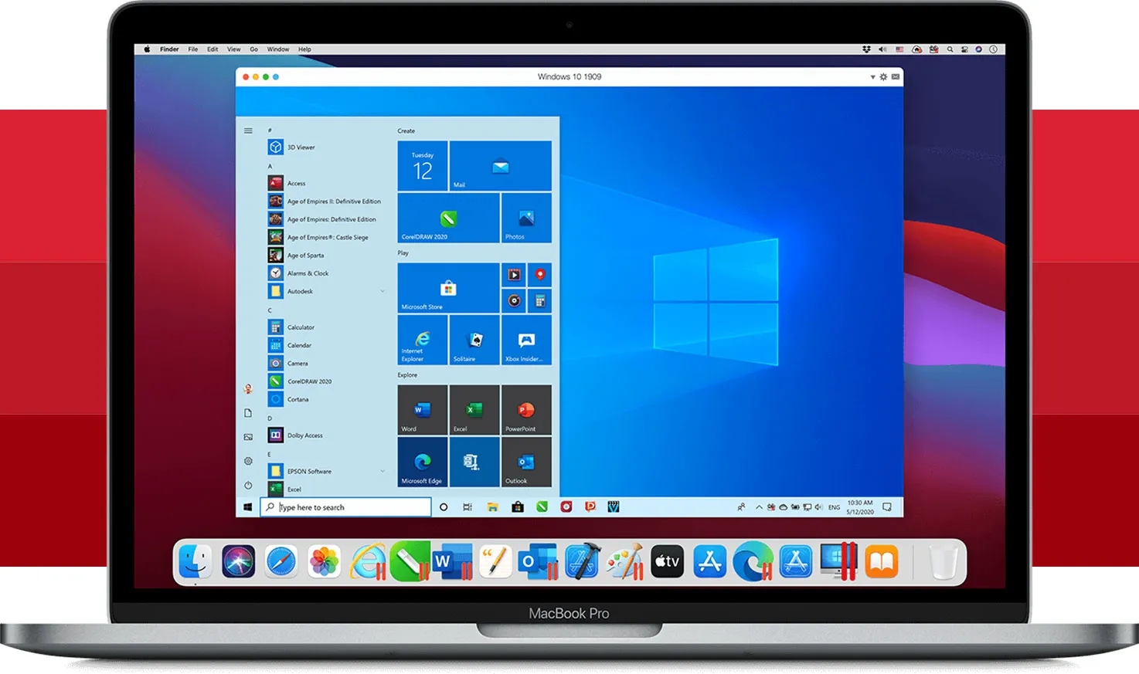Open Documents from the Start menu sidebar
This screenshot has width=1139, height=674.
[248, 413]
